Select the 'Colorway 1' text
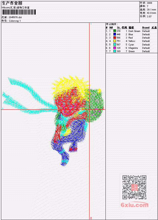The height and width of the screenshot is (220, 158). [x=15, y=21]
